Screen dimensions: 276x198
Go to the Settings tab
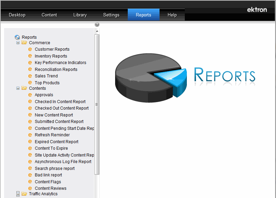pyautogui.click(x=111, y=15)
